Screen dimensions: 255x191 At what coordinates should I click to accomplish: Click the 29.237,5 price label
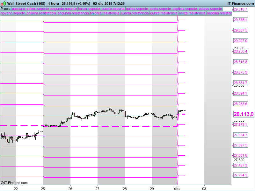point(240,30)
